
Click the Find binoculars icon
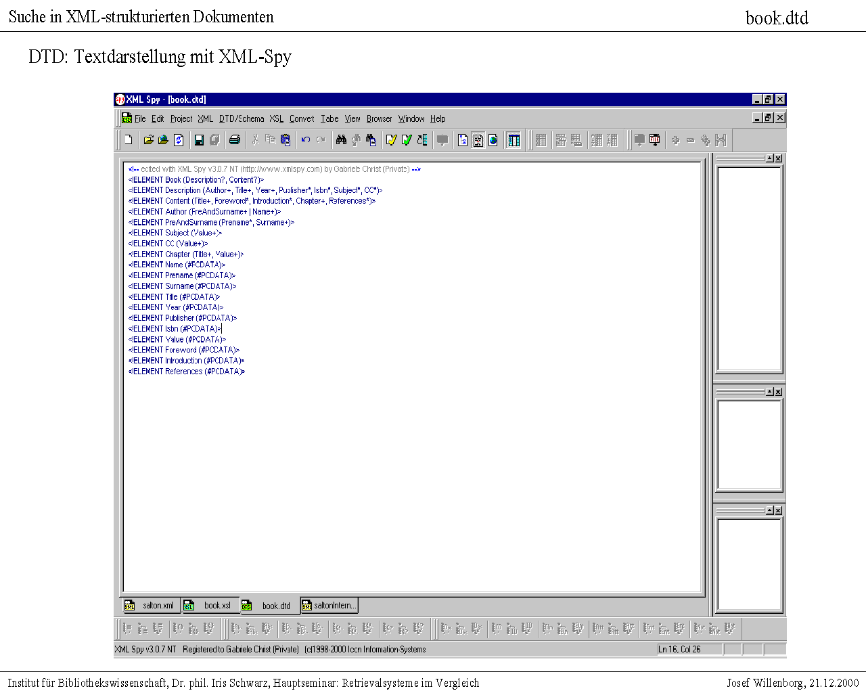341,140
